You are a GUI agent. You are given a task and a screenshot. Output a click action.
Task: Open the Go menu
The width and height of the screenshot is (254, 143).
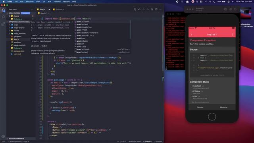click(x=44, y=2)
